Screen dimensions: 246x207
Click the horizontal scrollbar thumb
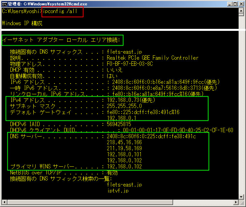90,202
